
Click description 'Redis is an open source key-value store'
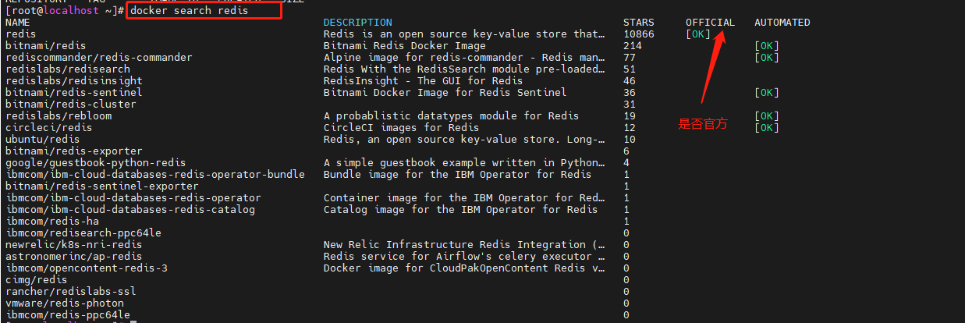[464, 34]
